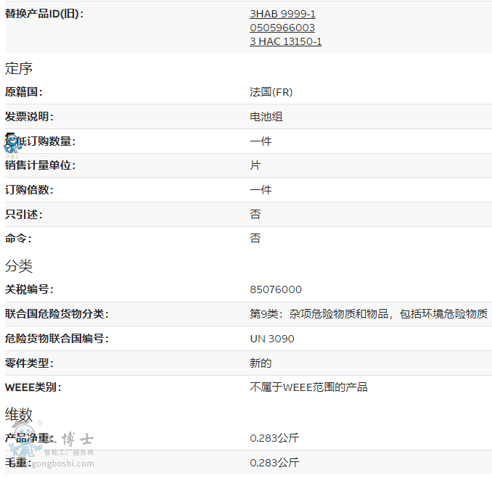Click the 替换产品ID(旧) field label
The height and width of the screenshot is (478, 492).
click(x=44, y=14)
